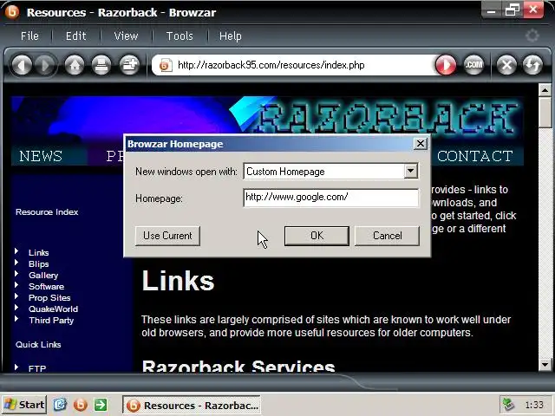Stop loading with the X toolbar button
Viewport: 555px width, 416px height.
[506, 65]
